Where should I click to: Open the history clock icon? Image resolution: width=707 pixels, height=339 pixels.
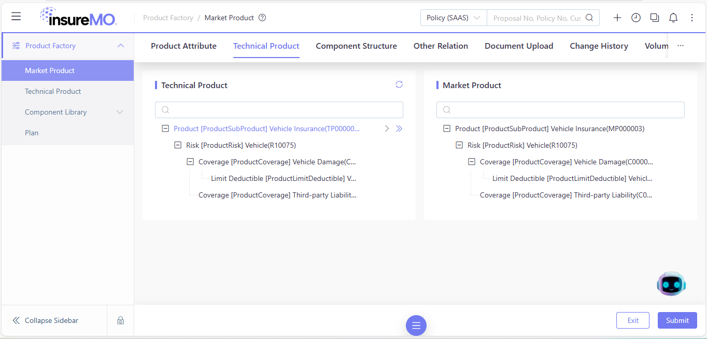point(636,18)
